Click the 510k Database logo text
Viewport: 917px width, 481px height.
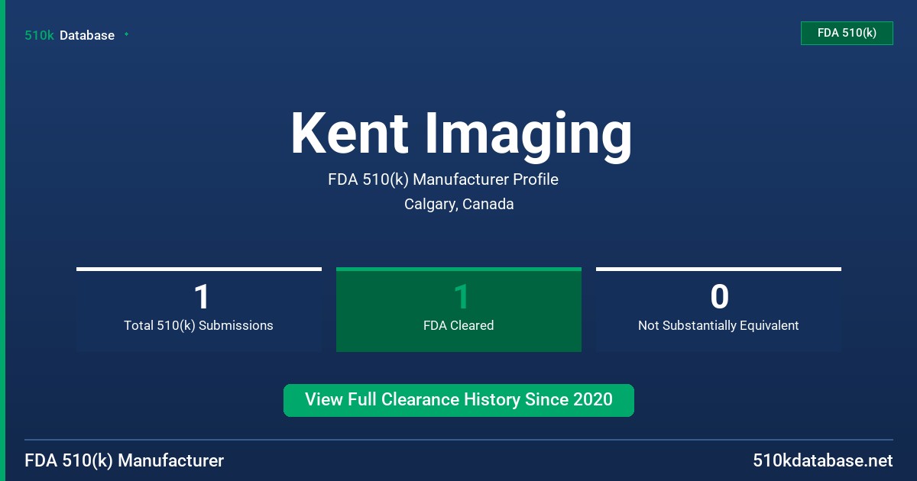click(70, 35)
